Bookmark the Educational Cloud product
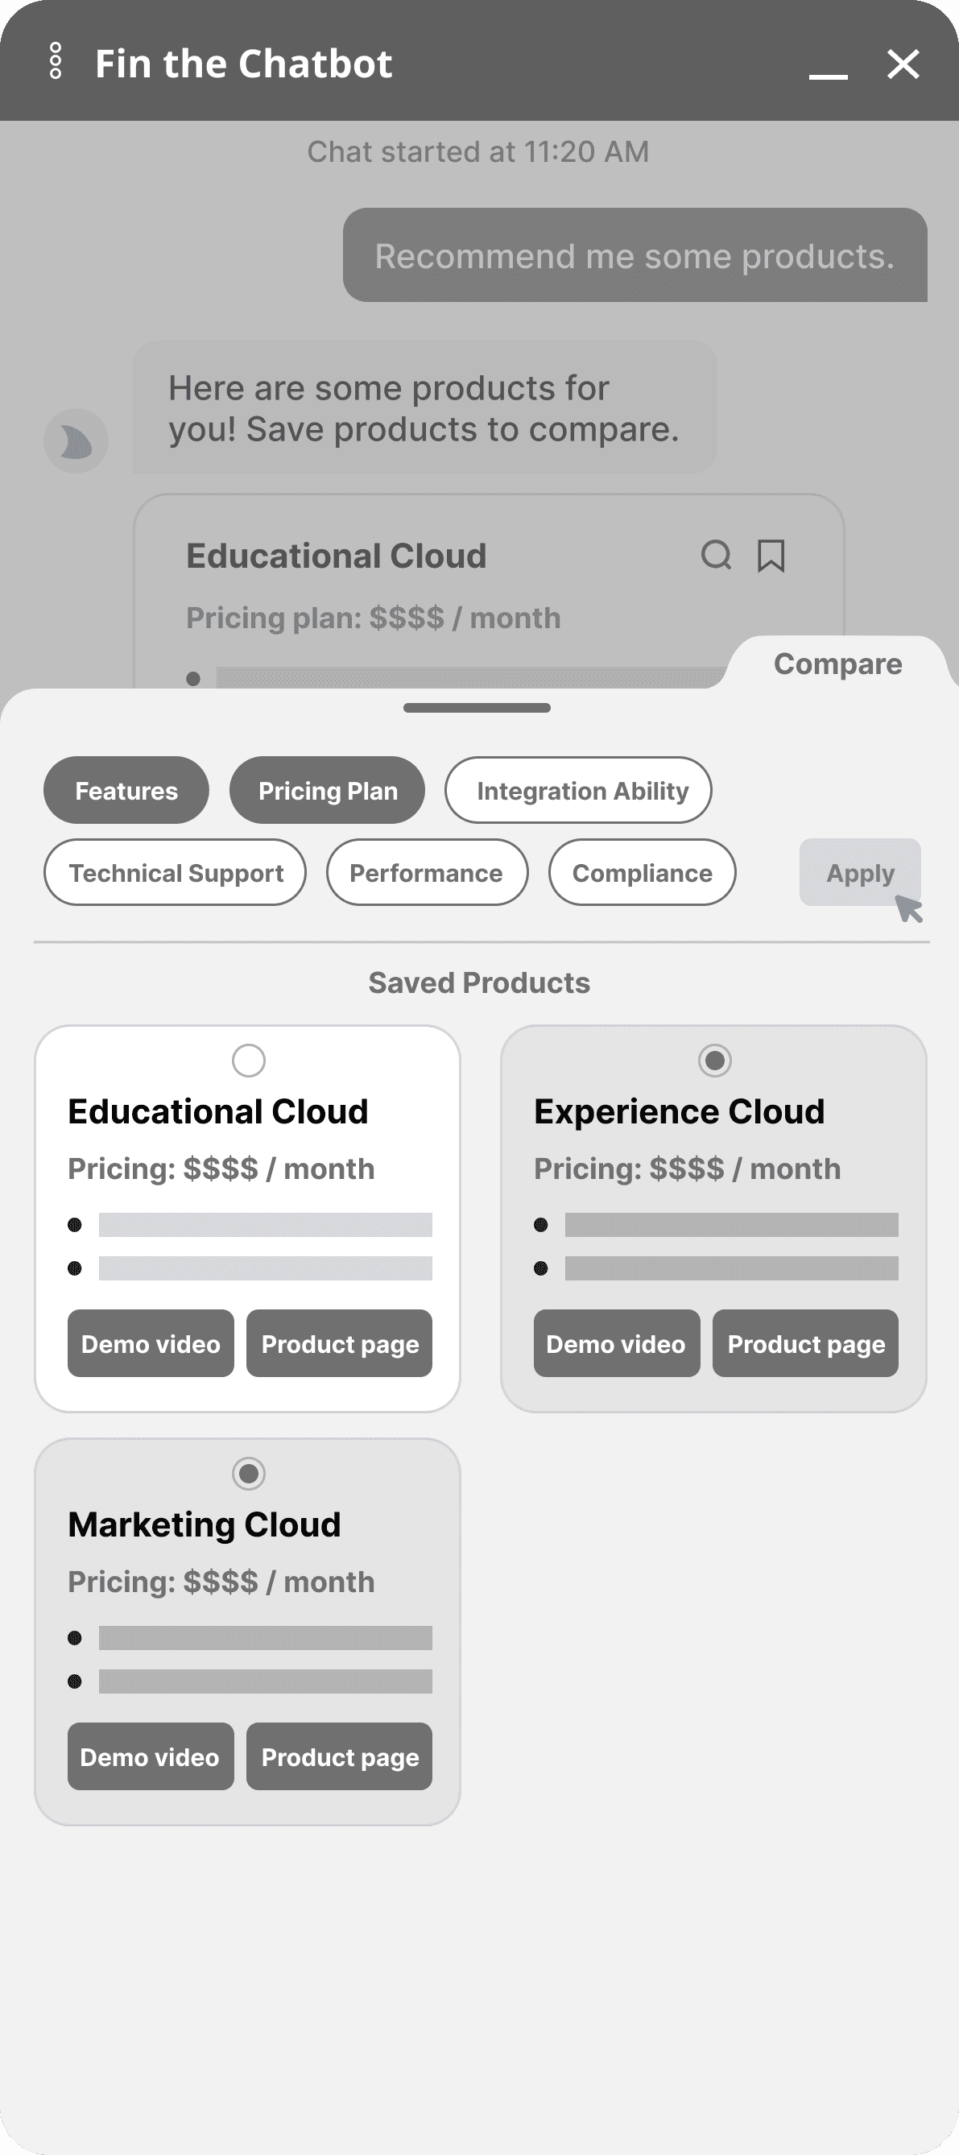The width and height of the screenshot is (959, 2155). [771, 556]
